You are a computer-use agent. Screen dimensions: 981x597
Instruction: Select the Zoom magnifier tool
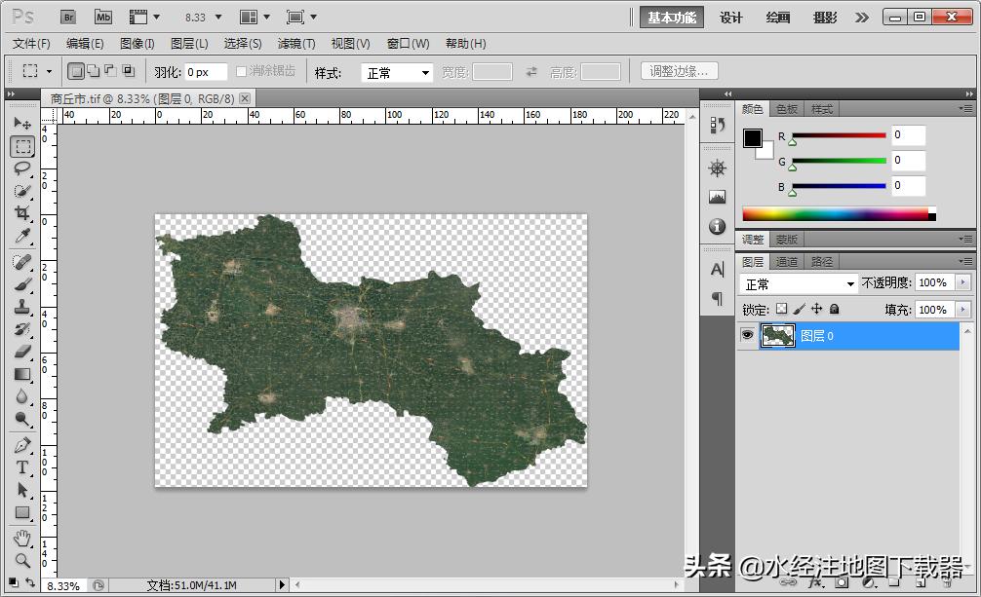pyautogui.click(x=22, y=561)
